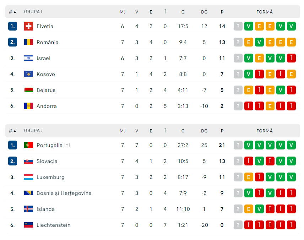Screen dimensions: 304x240
Task: Select the GRUPA J header
Action: (x=33, y=131)
